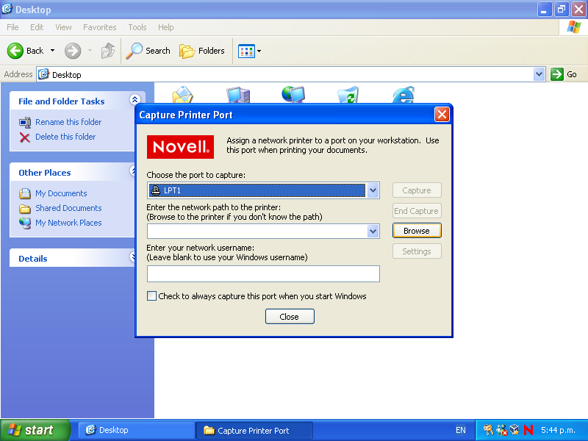Click the My Computer desktop icon
588x441 pixels.
tap(238, 95)
